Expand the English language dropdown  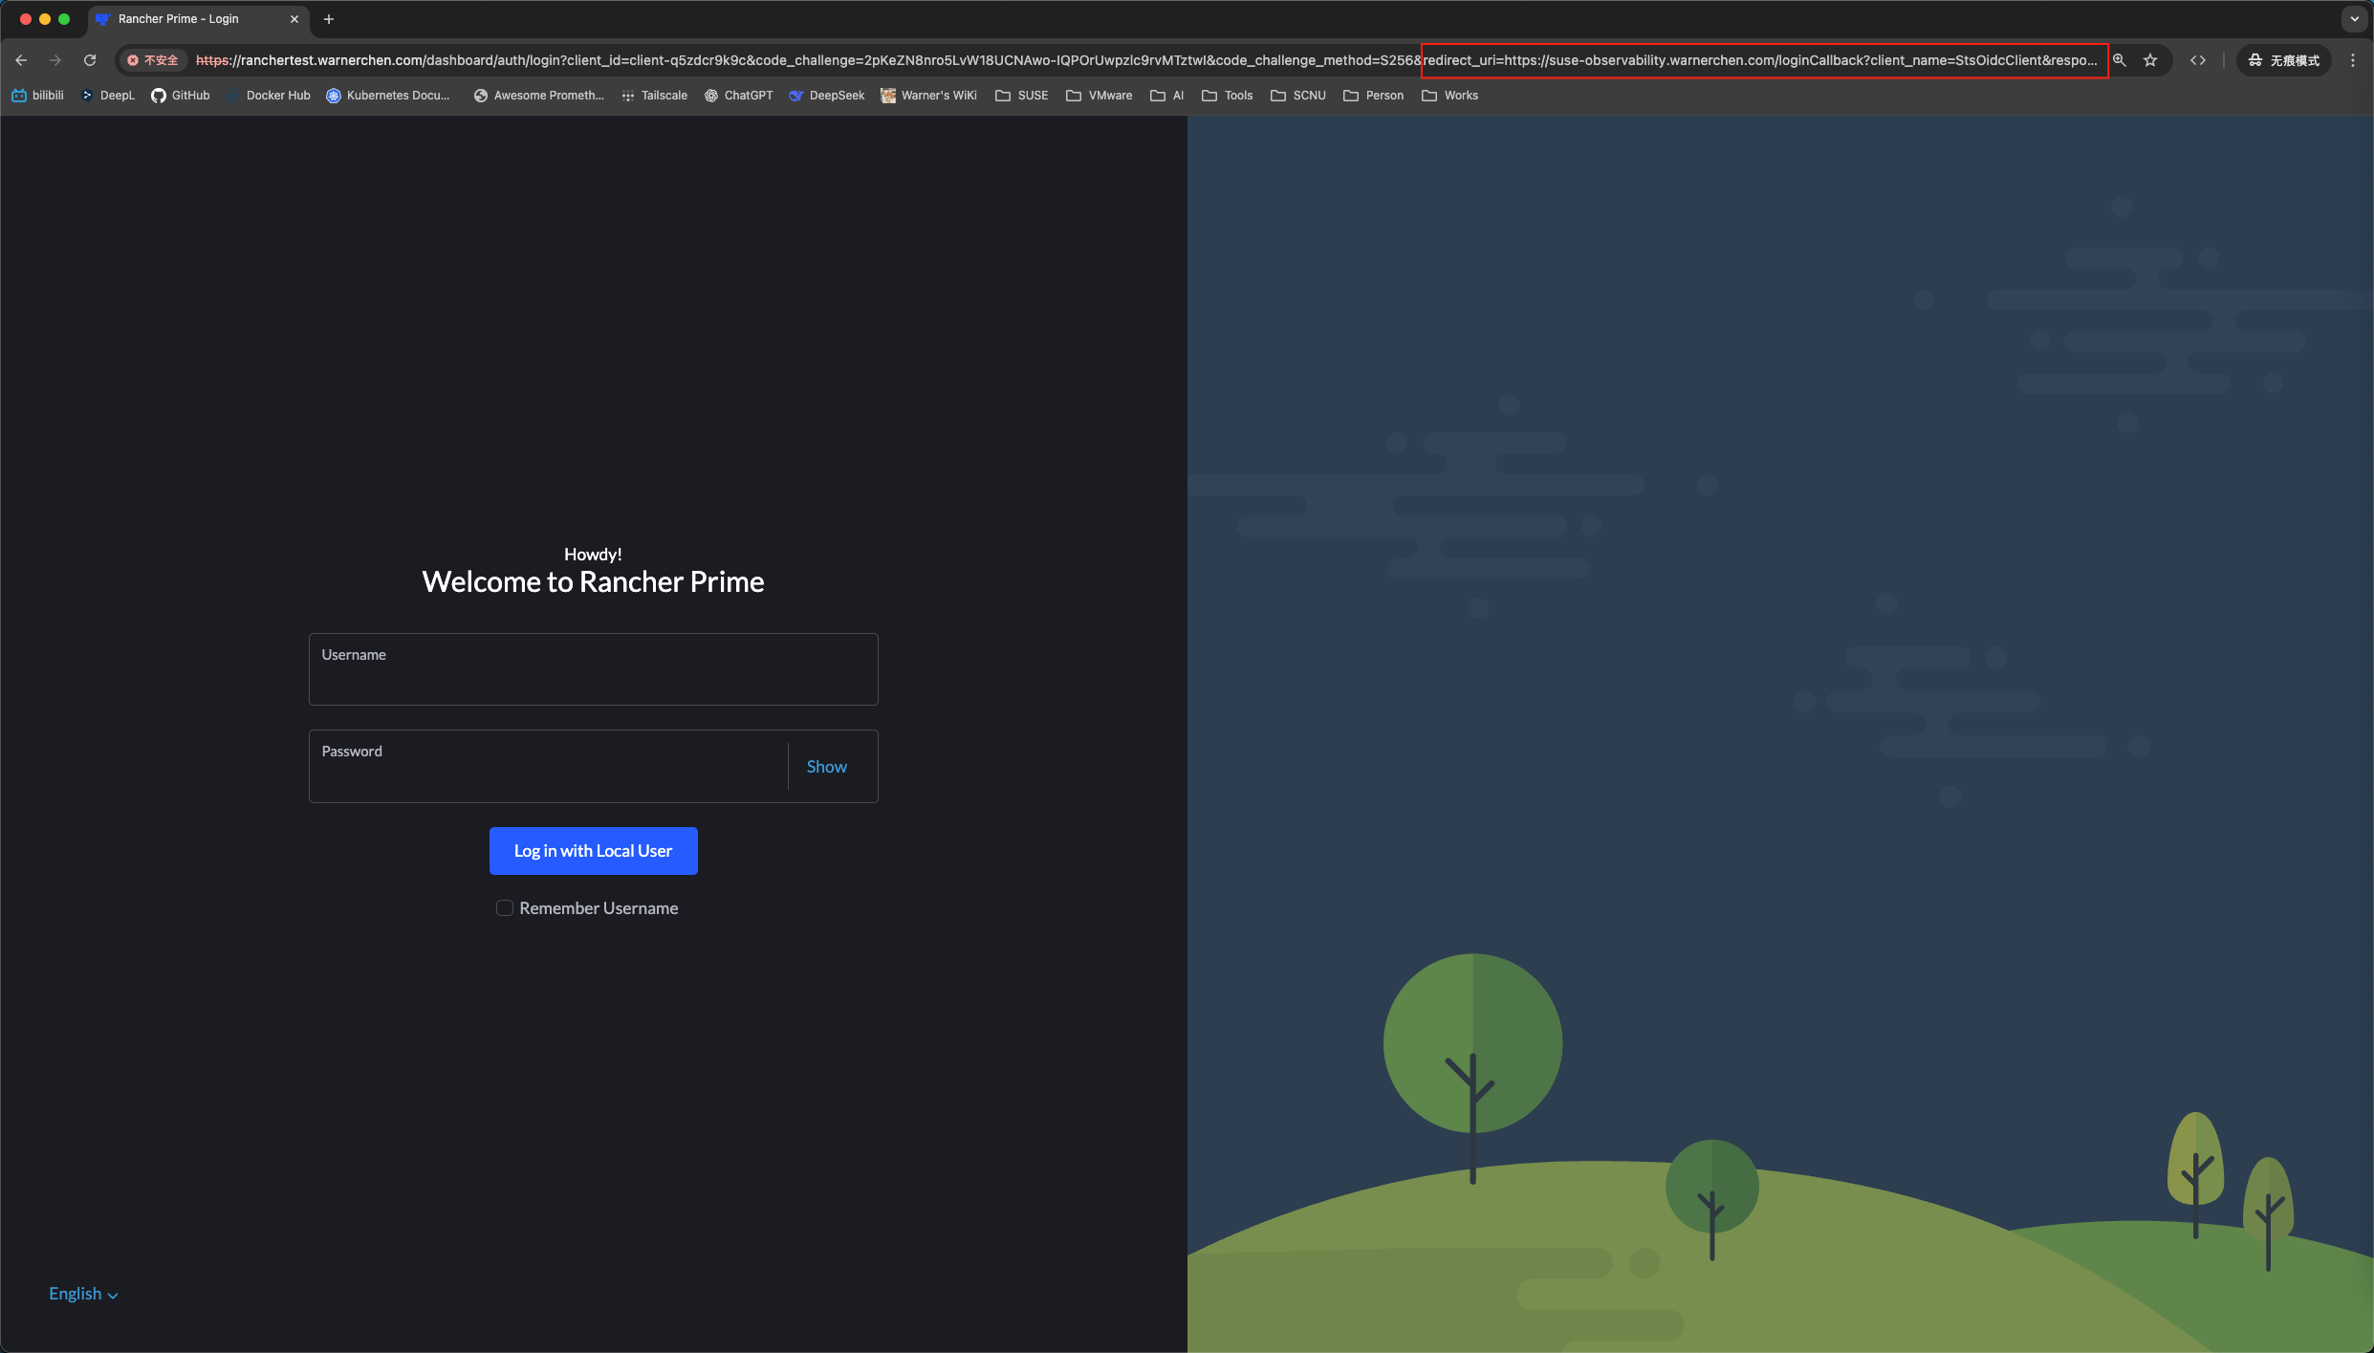pos(83,1294)
